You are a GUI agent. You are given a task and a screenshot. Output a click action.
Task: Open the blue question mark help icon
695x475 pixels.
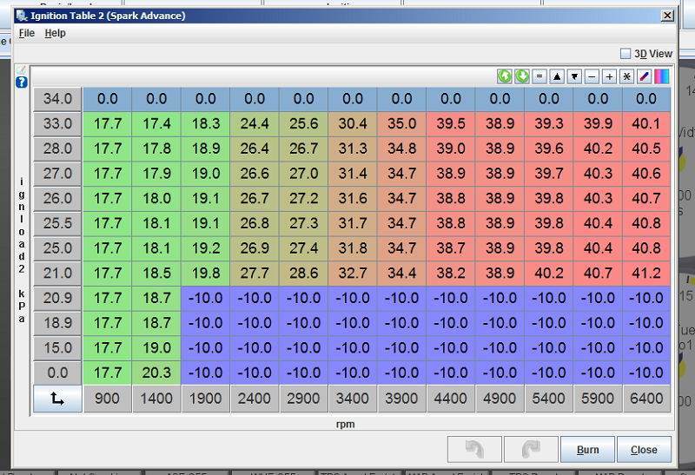22,82
